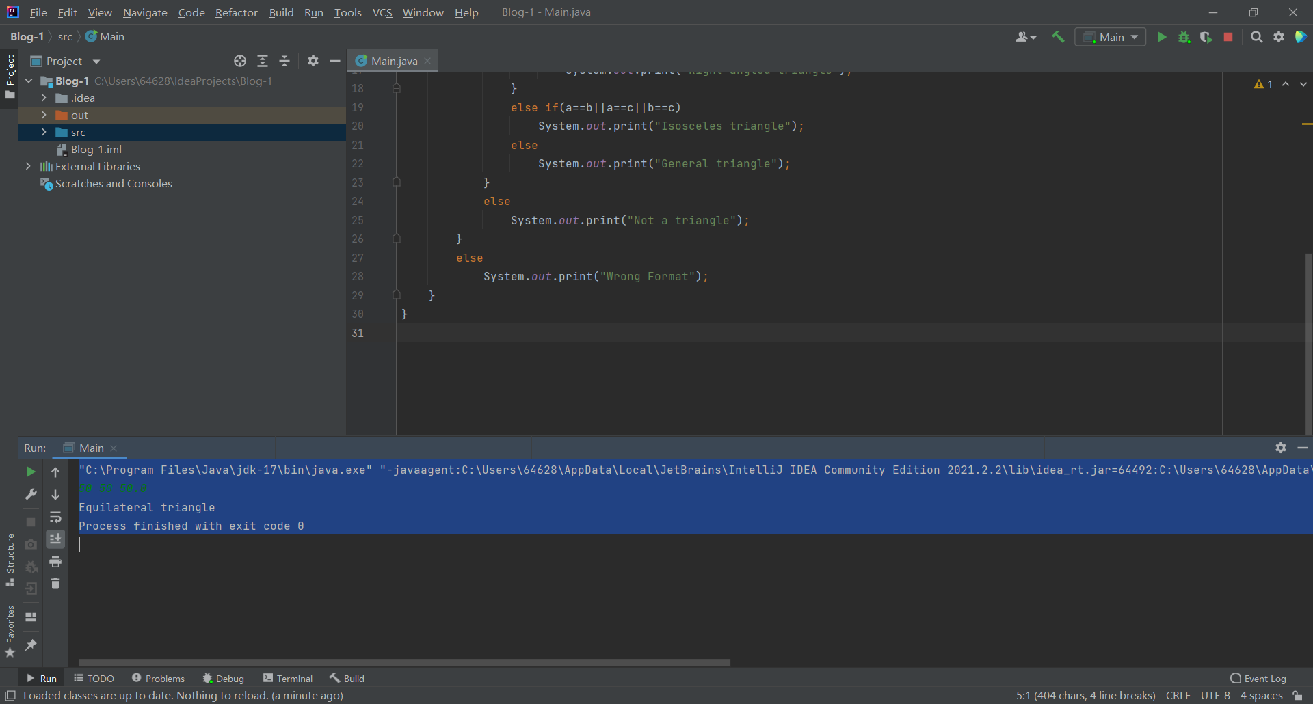
Task: Go to next highlighted error arrow
Action: tap(1303, 84)
